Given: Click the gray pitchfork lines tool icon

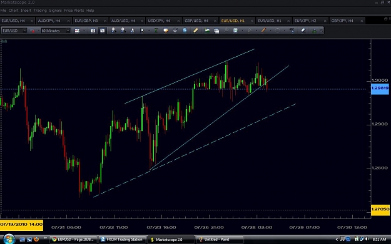Looking at the screenshot, I should point(250,31).
